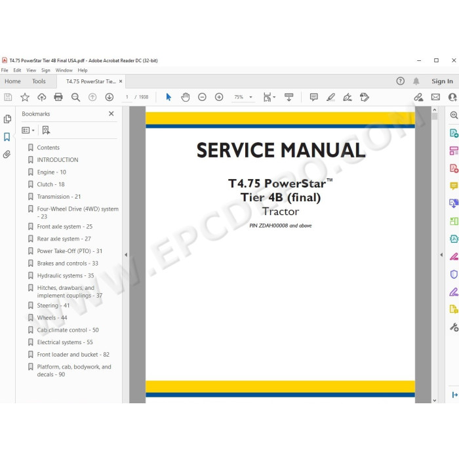The height and width of the screenshot is (459, 459).
Task: Send the file by email envelope
Action: click(435, 97)
